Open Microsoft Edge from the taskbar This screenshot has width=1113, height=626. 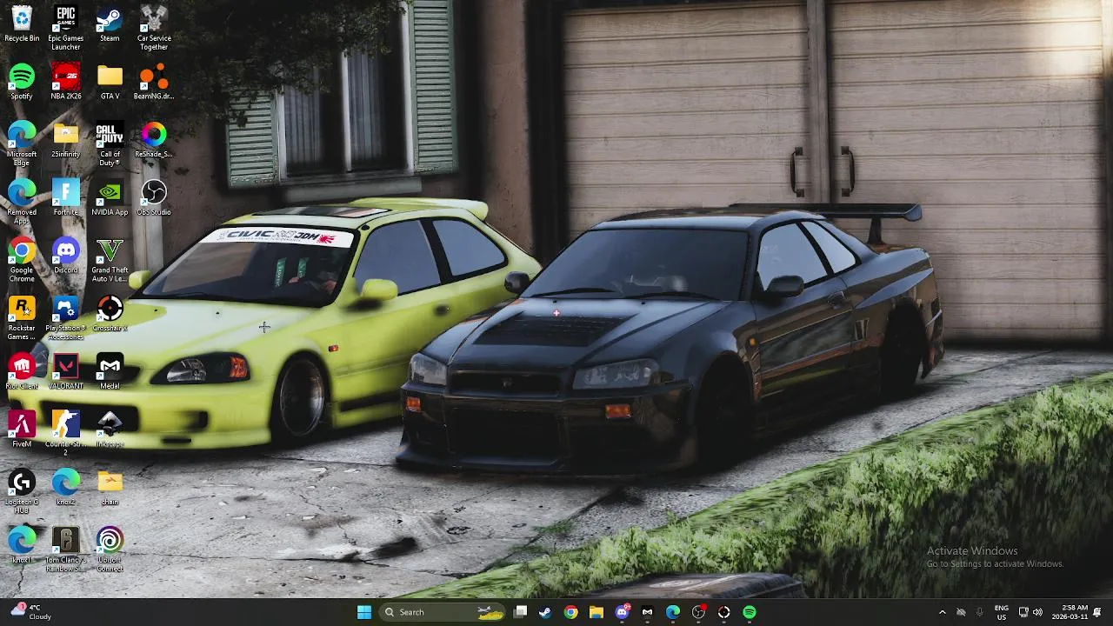click(673, 612)
